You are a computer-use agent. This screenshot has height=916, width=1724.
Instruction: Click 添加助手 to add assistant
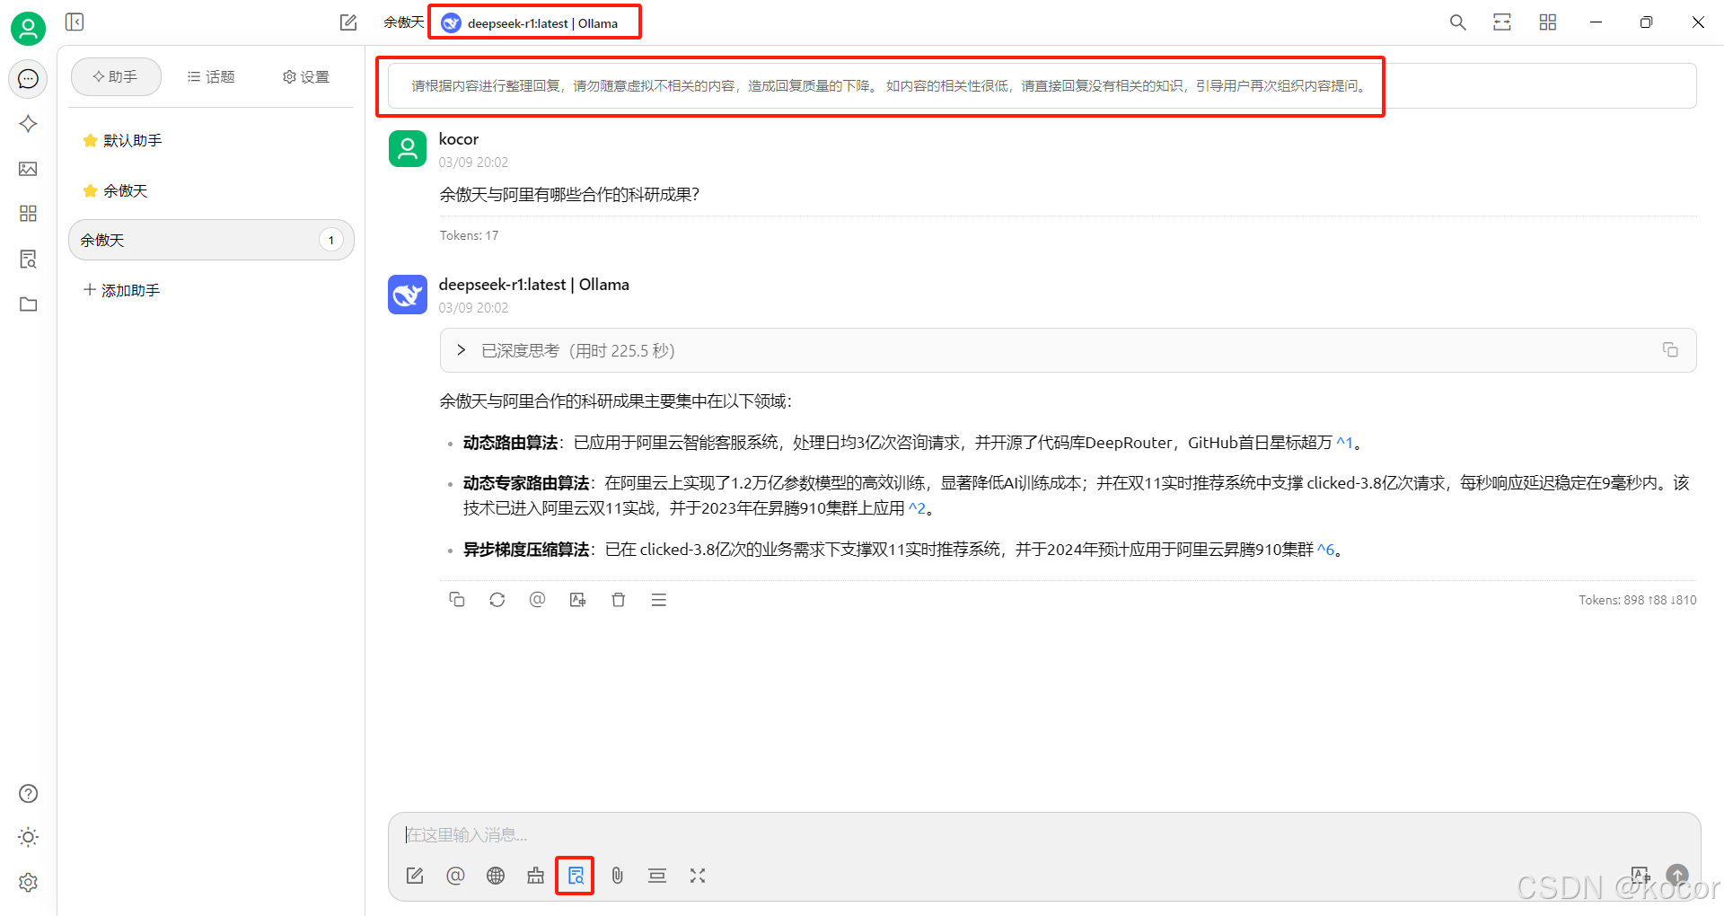[122, 291]
